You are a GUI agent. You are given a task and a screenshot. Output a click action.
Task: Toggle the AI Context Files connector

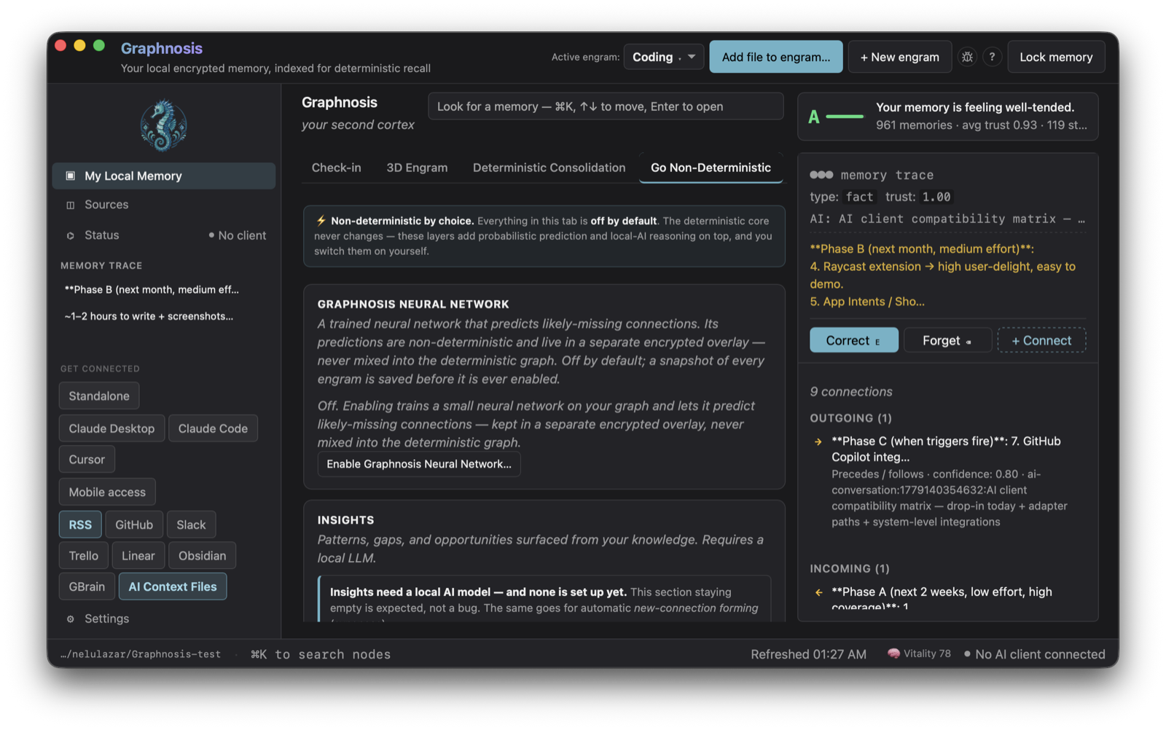click(x=173, y=586)
